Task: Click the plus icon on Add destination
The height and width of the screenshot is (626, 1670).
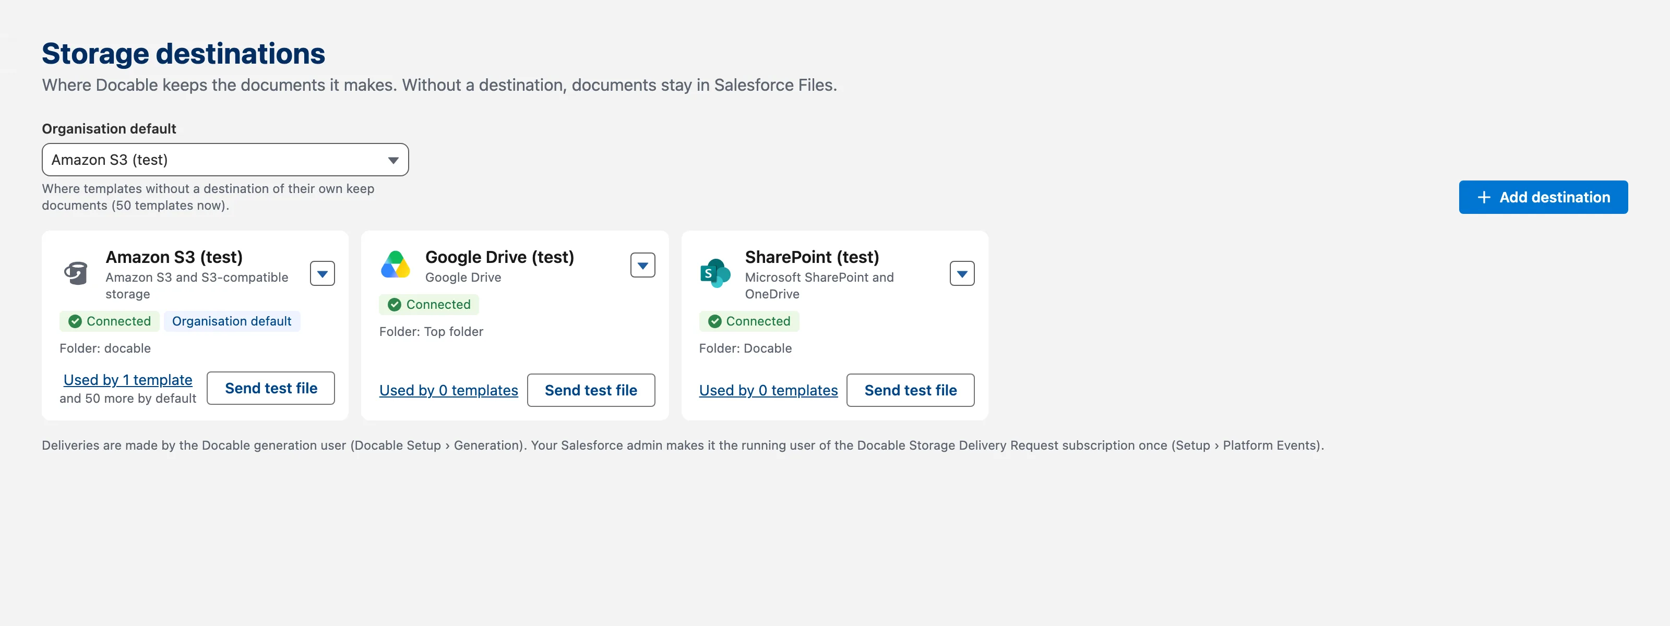Action: pyautogui.click(x=1484, y=198)
